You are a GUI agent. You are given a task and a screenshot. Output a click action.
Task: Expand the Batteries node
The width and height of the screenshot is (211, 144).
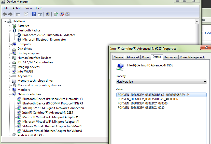click(10, 26)
